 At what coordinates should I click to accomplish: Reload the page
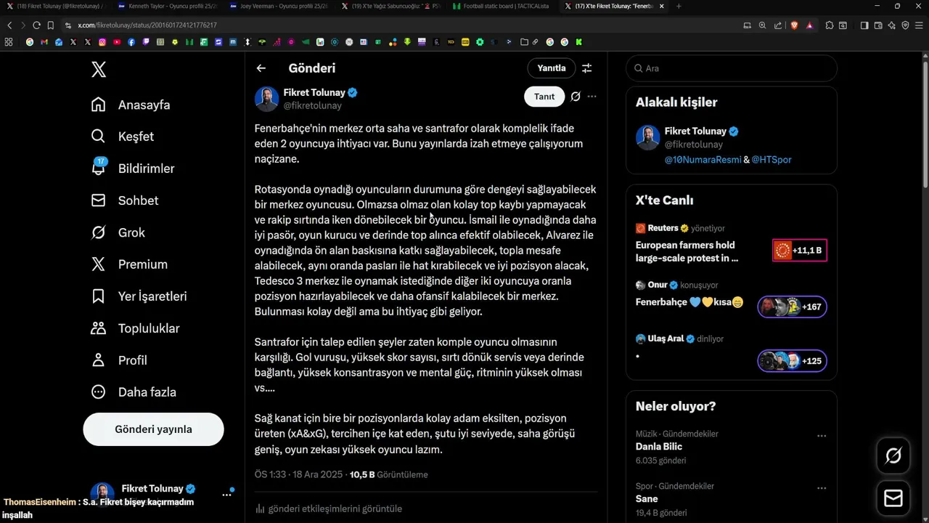pos(36,25)
